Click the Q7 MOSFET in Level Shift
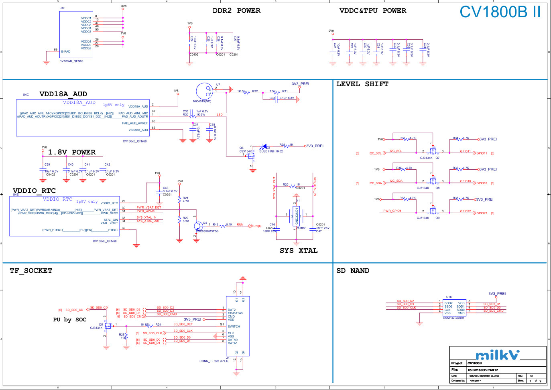Viewport: 551px width, 390px height. pos(433,151)
